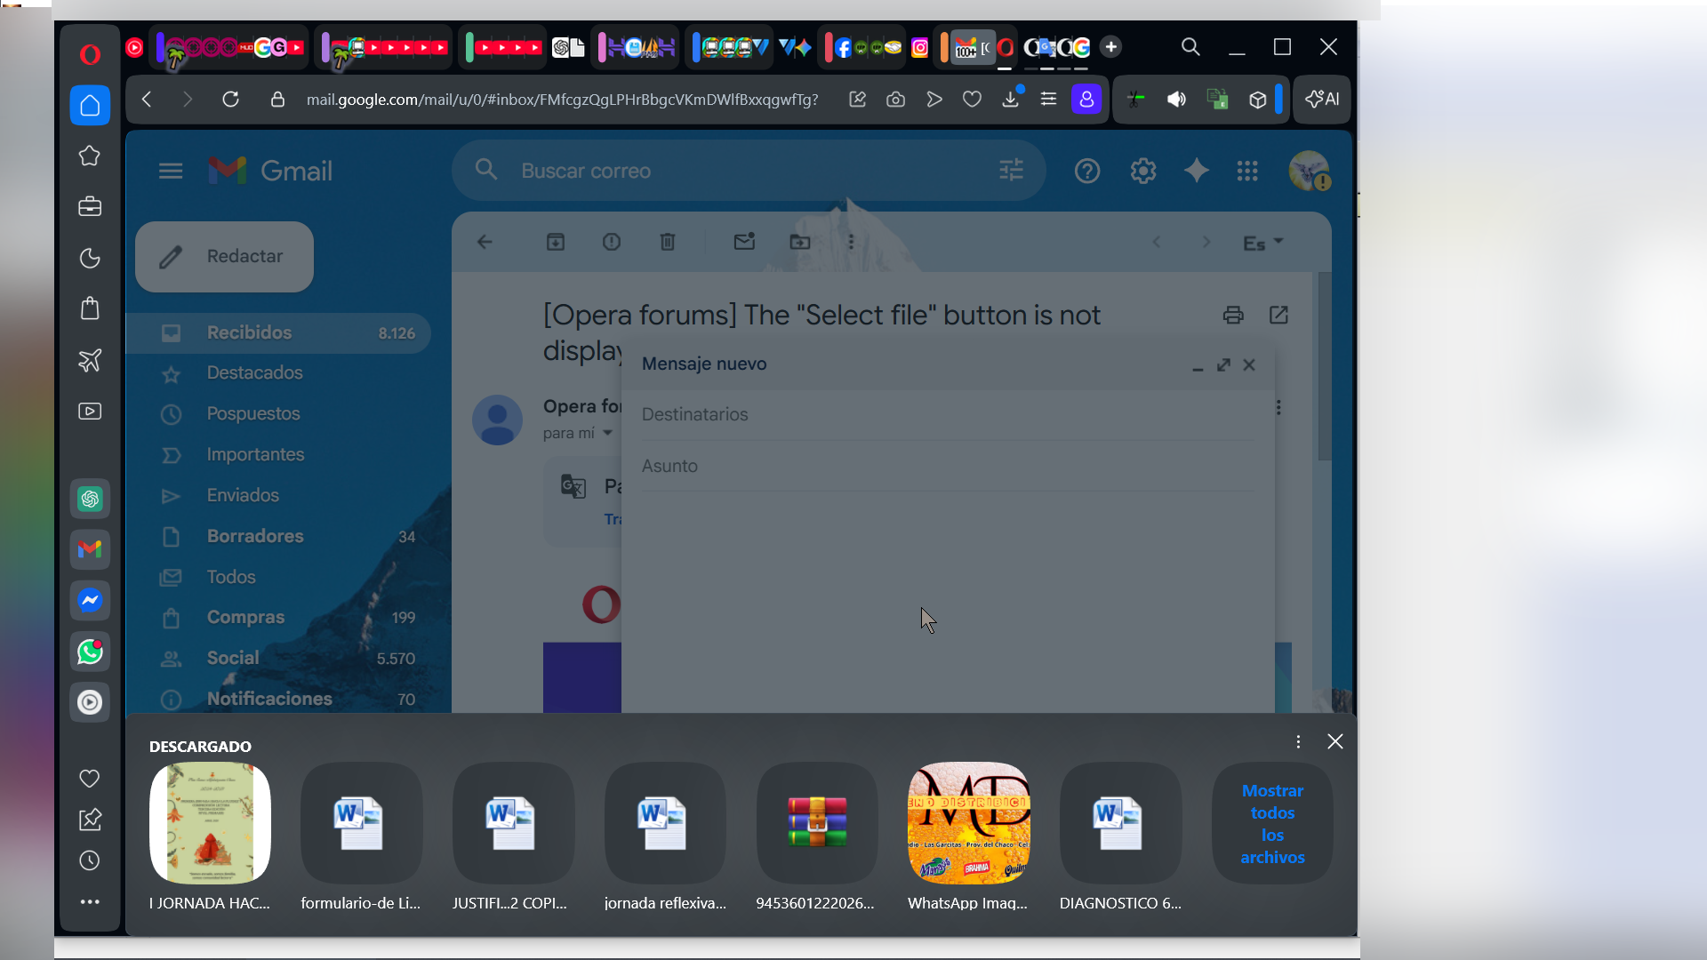Image resolution: width=1707 pixels, height=960 pixels.
Task: Click the Opera snapshot camera icon
Action: point(895,100)
